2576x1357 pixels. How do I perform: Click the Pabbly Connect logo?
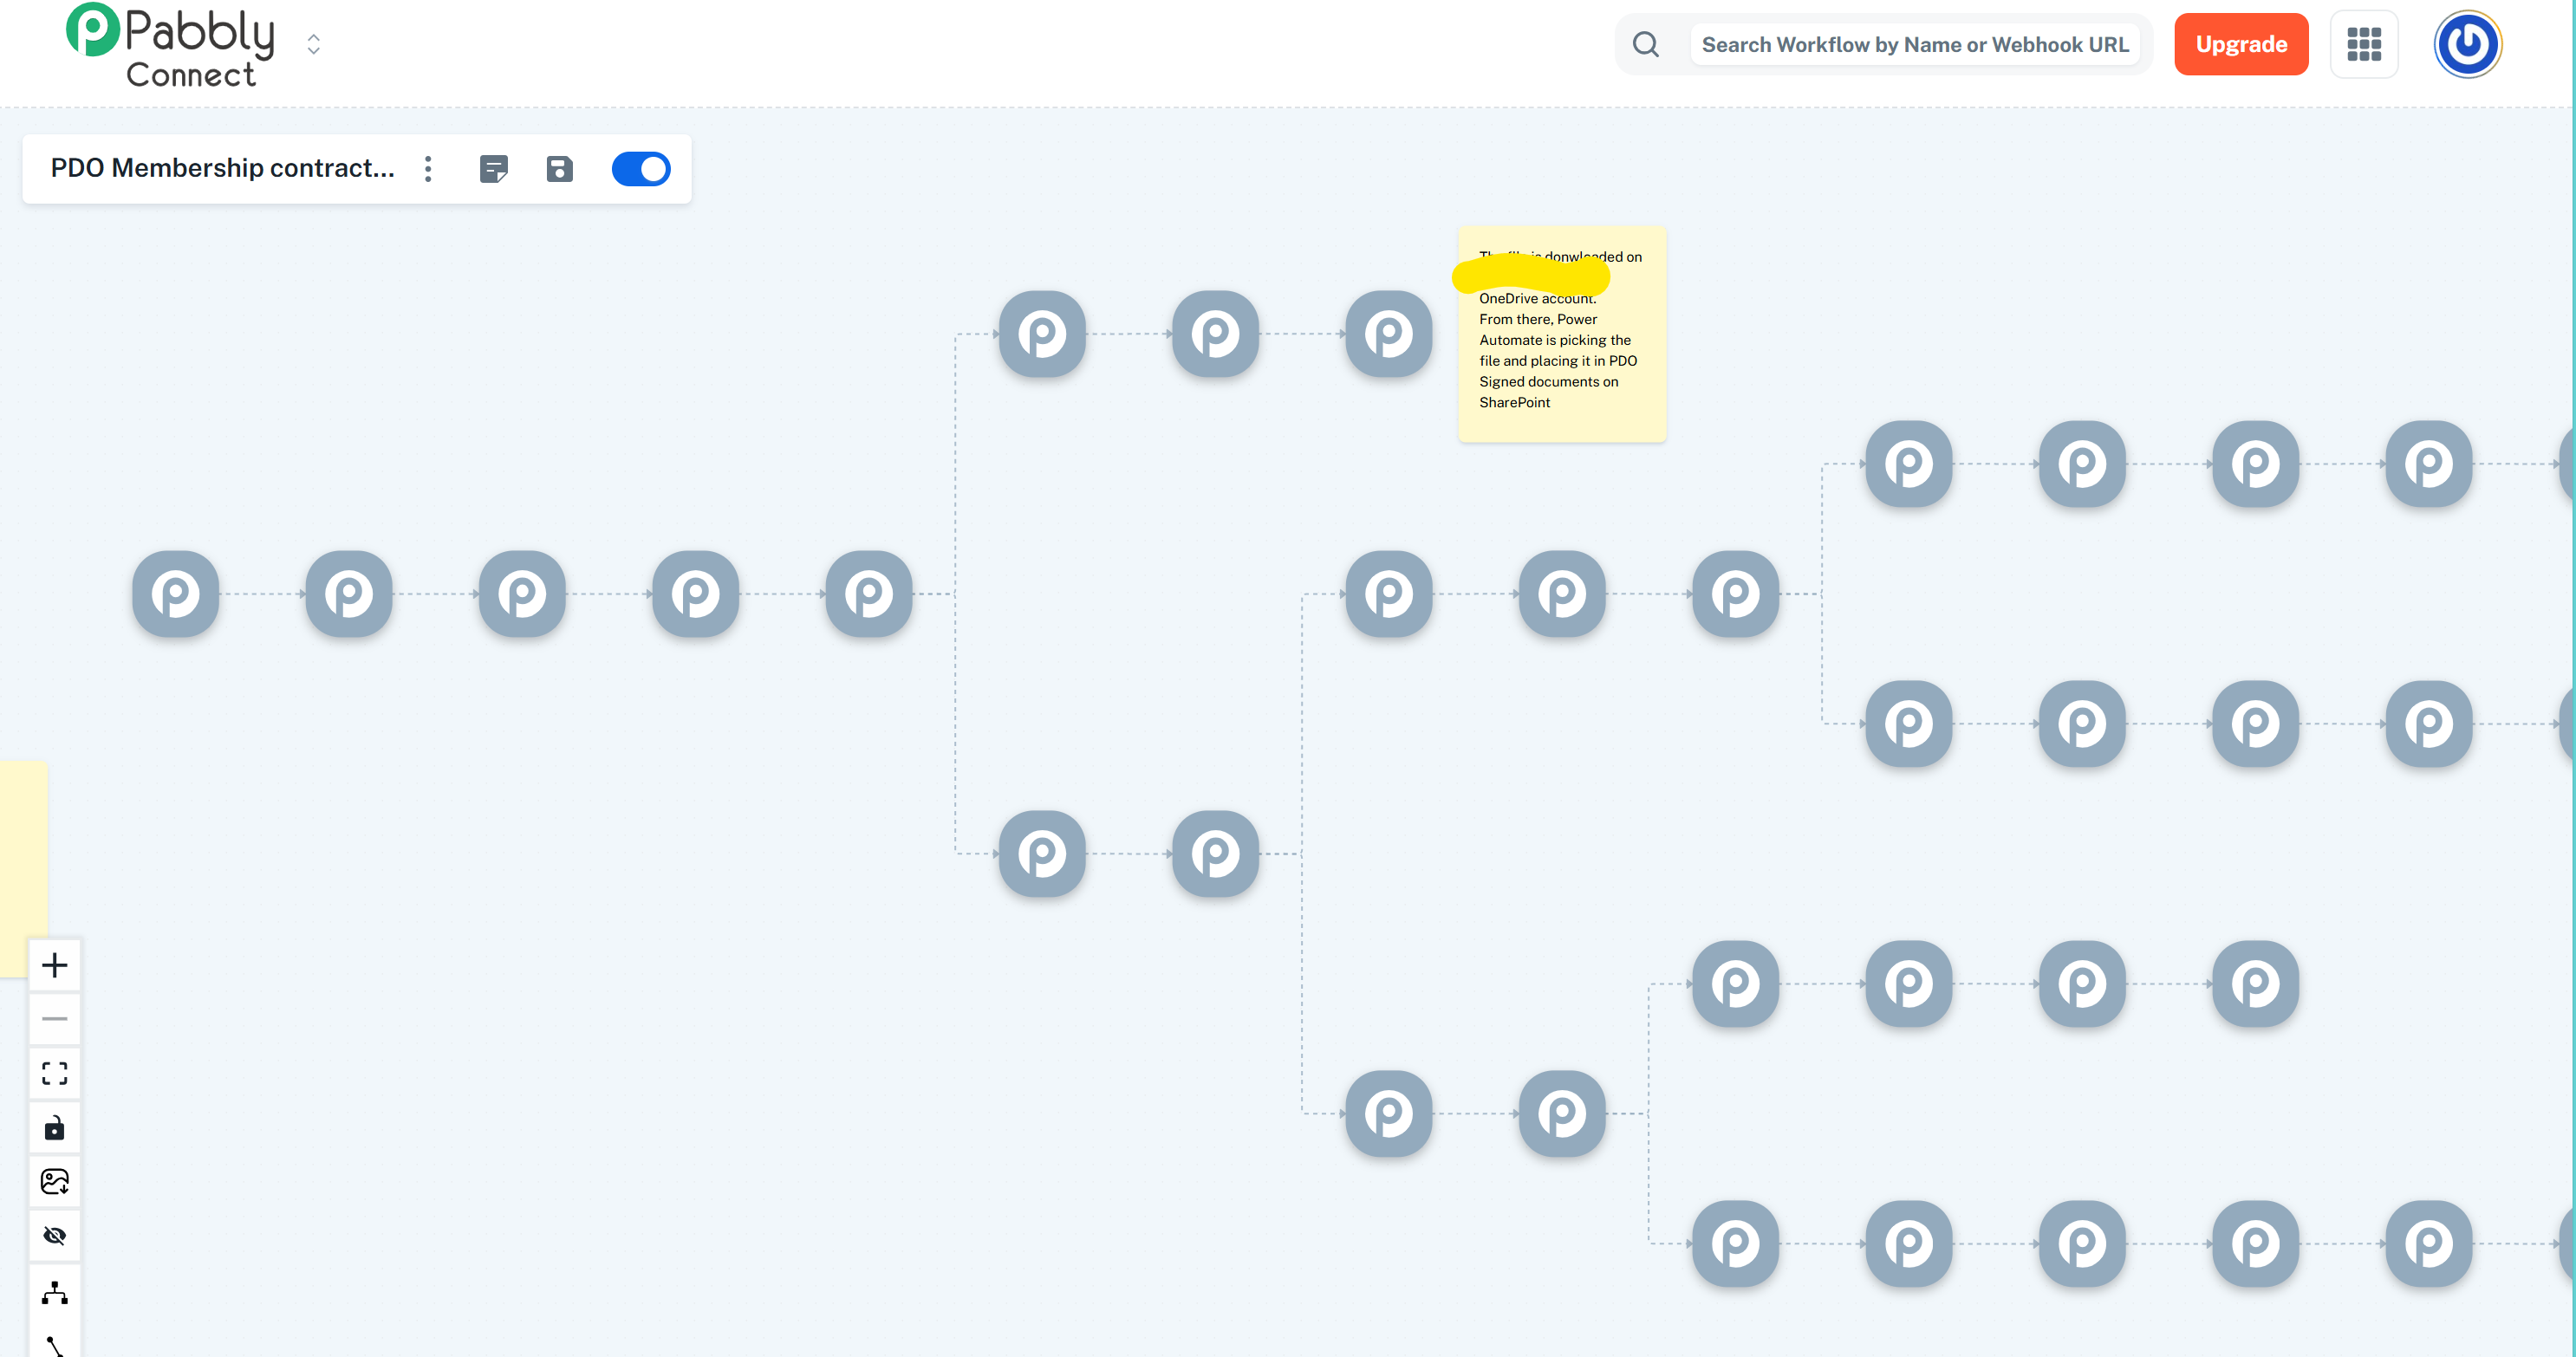tap(170, 46)
